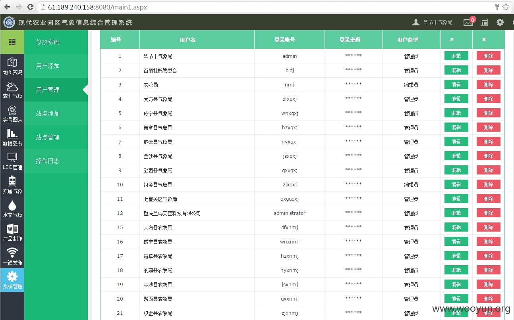Delete the 威宁县气象局 wnxqxj user
The image size is (514, 320).
488,113
